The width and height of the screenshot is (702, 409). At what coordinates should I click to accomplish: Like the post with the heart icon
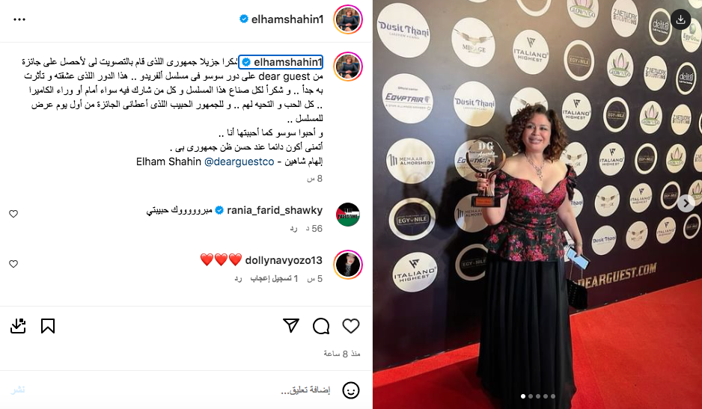[351, 326]
